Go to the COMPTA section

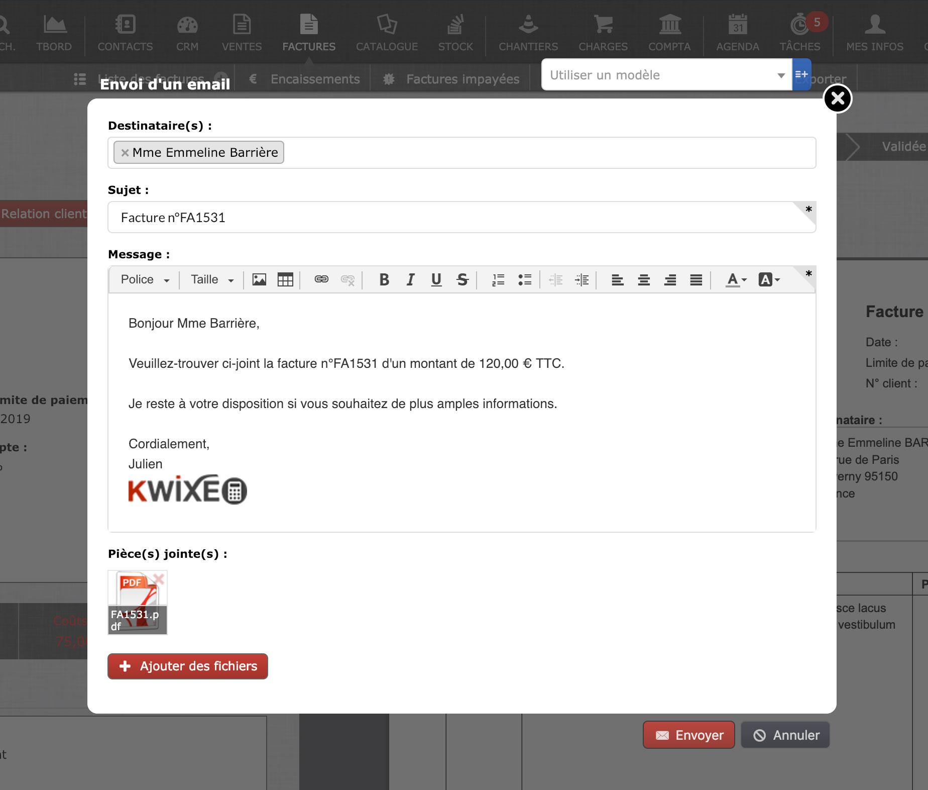click(669, 33)
